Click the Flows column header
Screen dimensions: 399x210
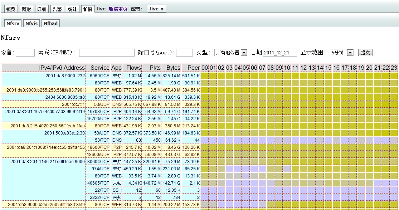132,68
